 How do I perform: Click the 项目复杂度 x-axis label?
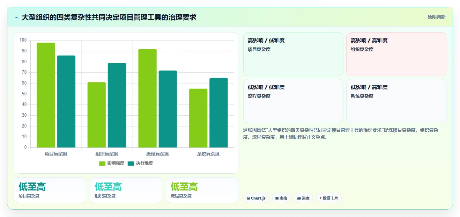(x=56, y=154)
